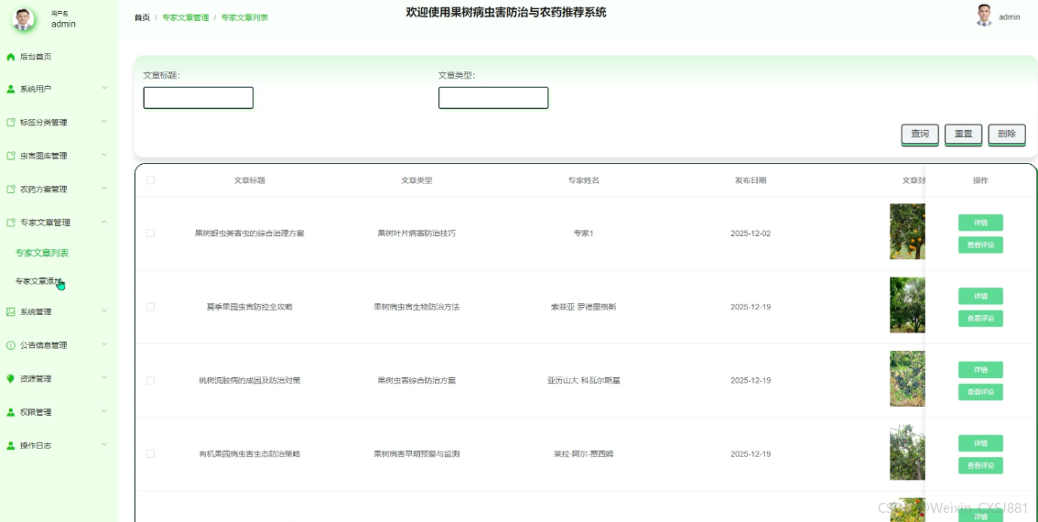The width and height of the screenshot is (1038, 522).
Task: Click the user icon beside 系统用户
Action: pos(11,90)
